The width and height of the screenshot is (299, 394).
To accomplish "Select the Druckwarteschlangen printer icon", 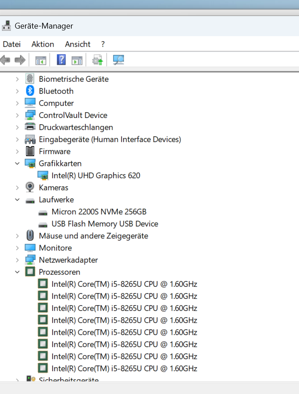I will point(30,127).
